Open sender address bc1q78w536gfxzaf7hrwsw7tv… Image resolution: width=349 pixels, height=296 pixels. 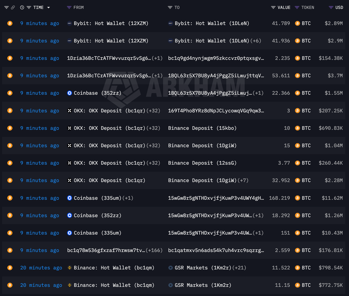pos(106,250)
